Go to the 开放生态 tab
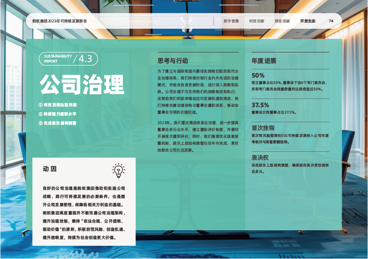This screenshot has width=368, height=259. (x=308, y=21)
